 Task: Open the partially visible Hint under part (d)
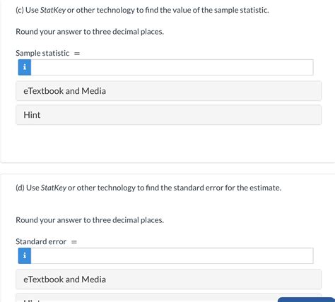pos(146,298)
